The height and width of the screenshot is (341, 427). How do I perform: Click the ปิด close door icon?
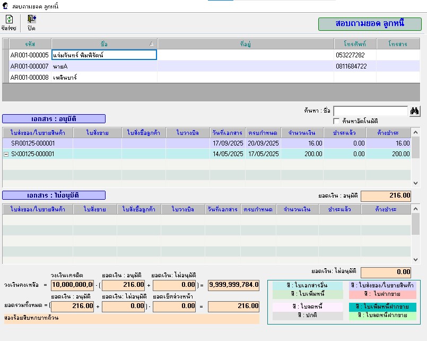tap(31, 20)
